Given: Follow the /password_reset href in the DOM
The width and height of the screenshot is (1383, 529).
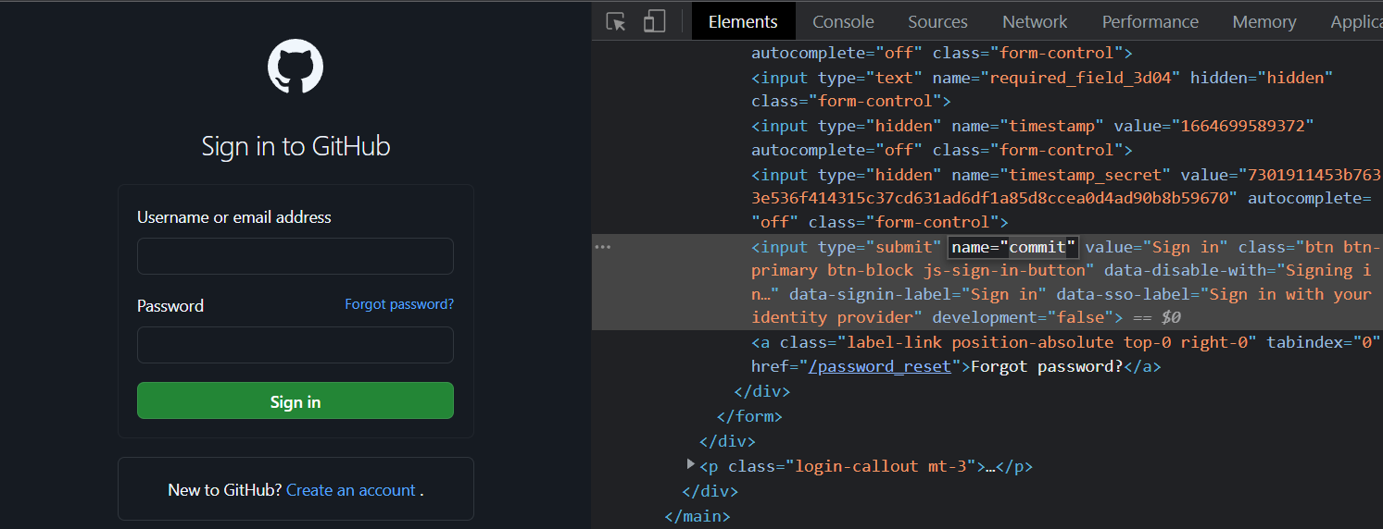Looking at the screenshot, I should (x=881, y=366).
